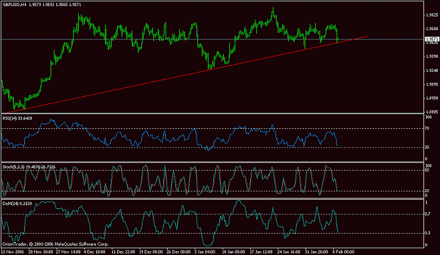440x255 pixels.
Task: Select the 13 Nov 2006 date marker
Action: (12, 251)
